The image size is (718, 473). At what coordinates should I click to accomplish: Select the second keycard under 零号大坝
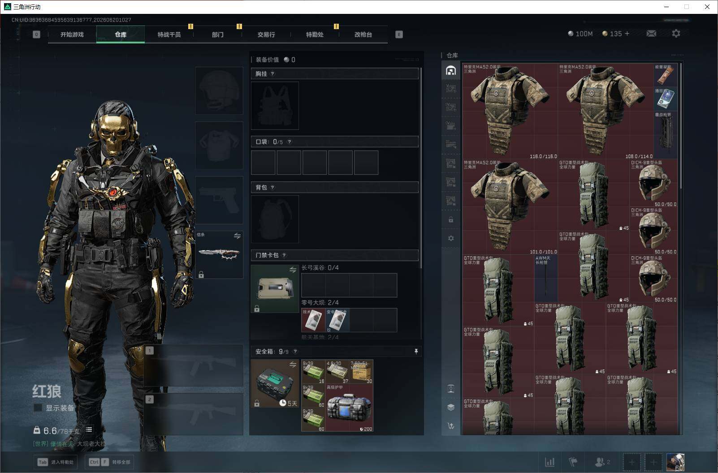tap(337, 320)
